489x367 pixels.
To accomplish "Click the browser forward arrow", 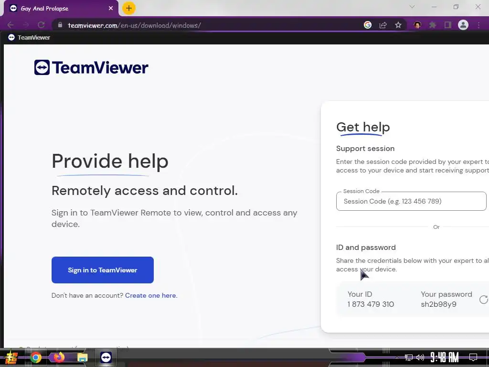I will (26, 25).
